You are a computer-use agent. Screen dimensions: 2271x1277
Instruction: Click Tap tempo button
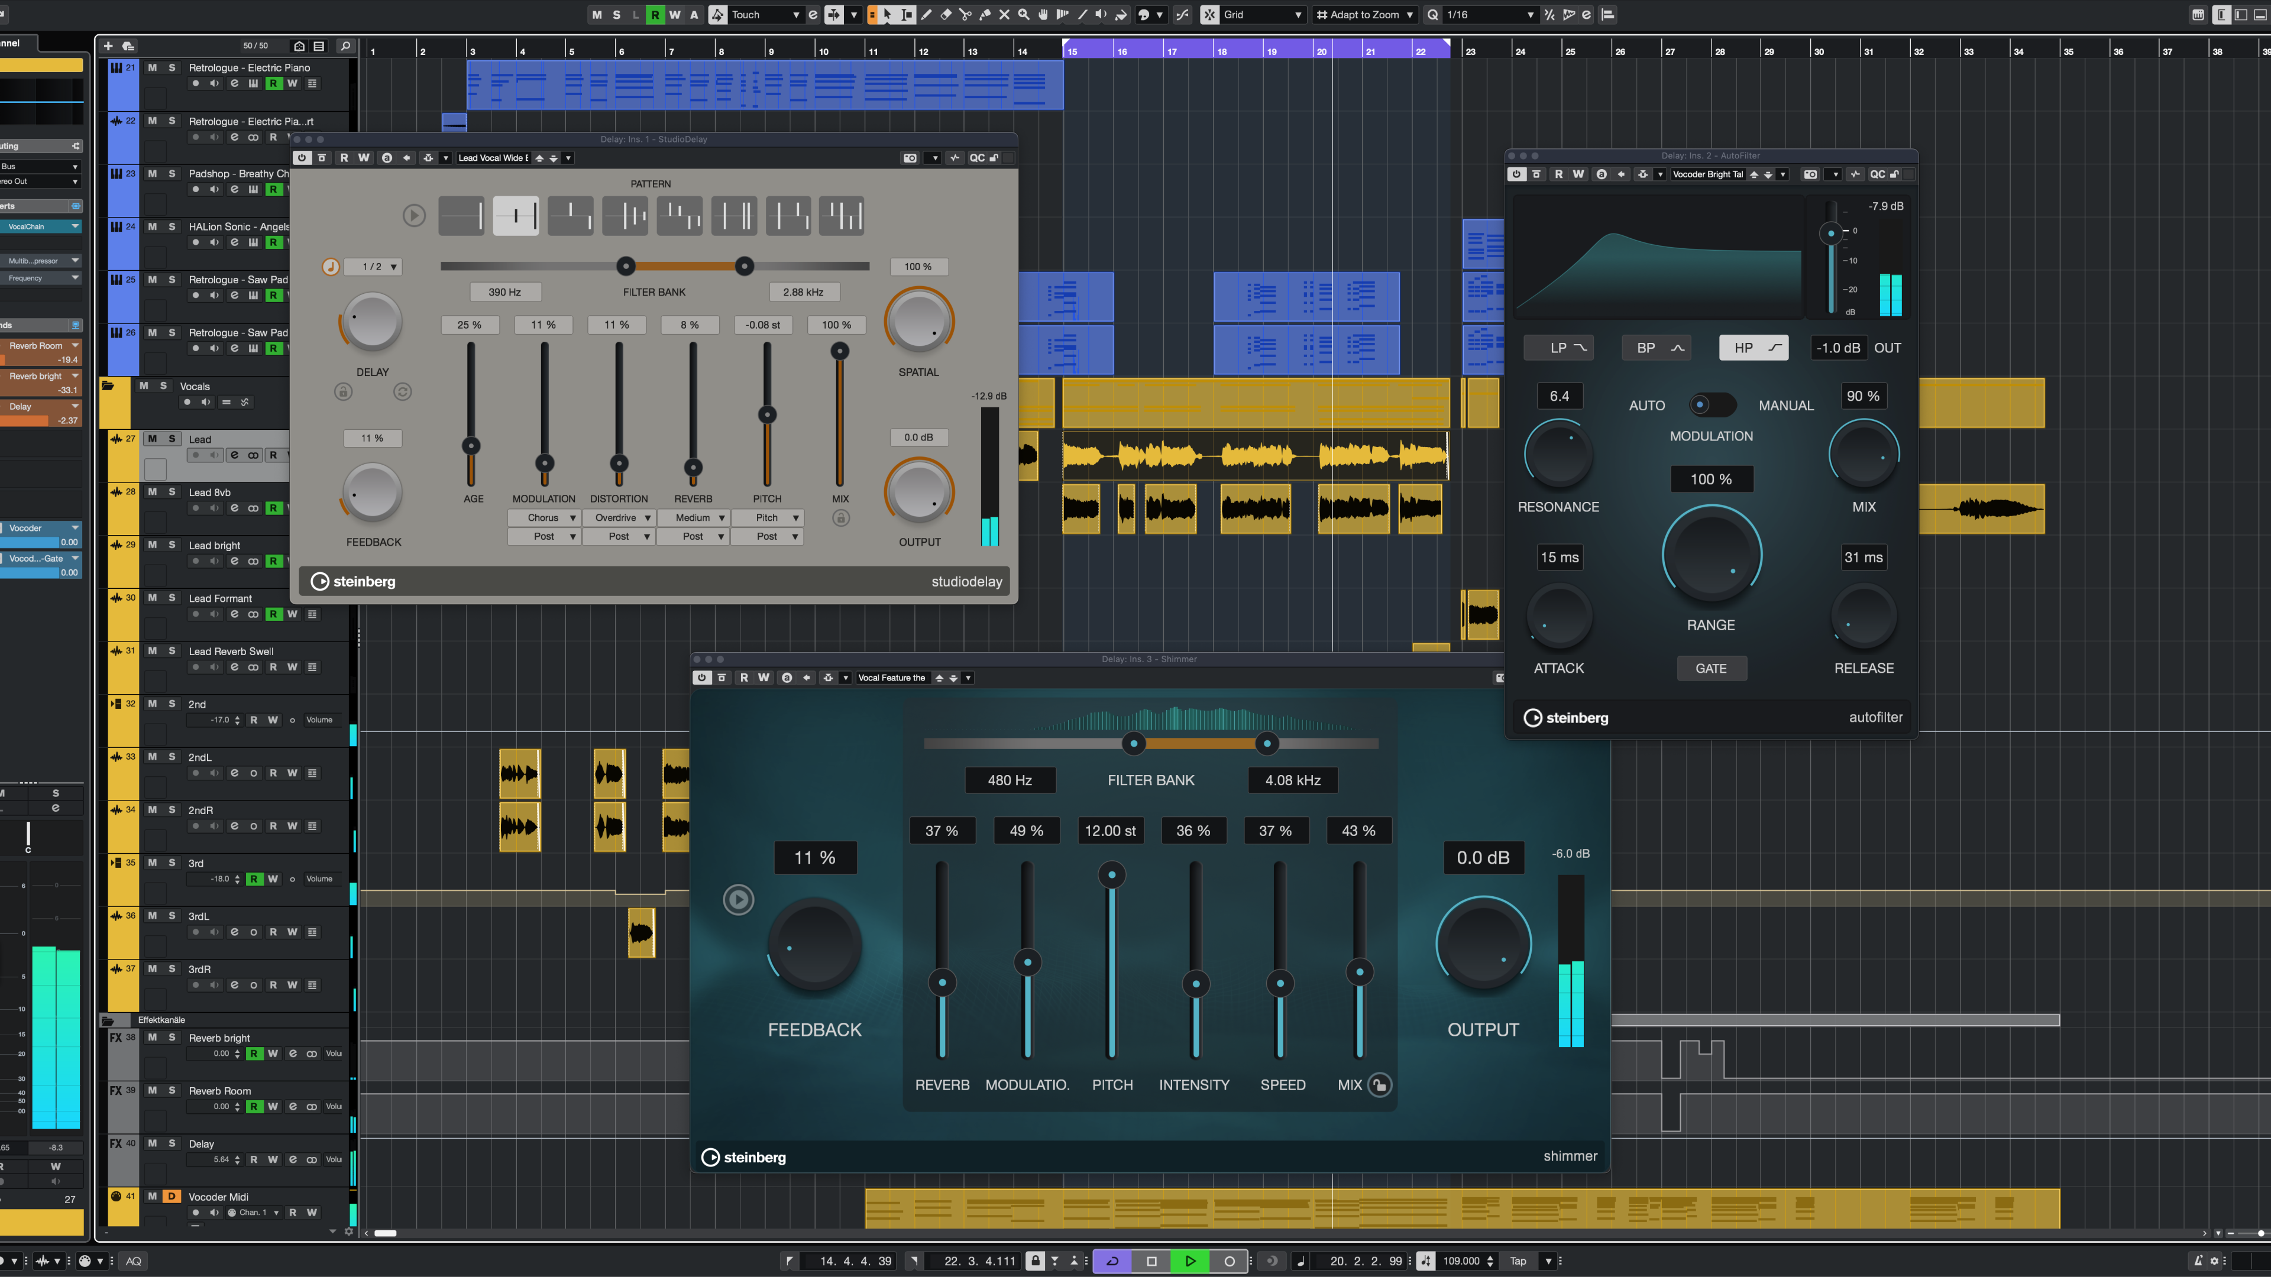tap(1517, 1261)
